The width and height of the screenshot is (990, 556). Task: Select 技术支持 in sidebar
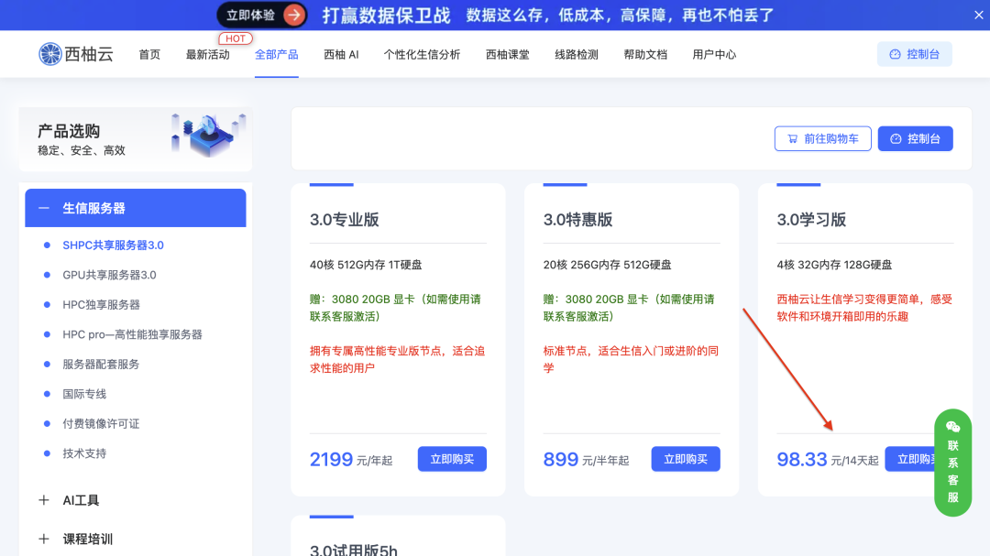[84, 452]
